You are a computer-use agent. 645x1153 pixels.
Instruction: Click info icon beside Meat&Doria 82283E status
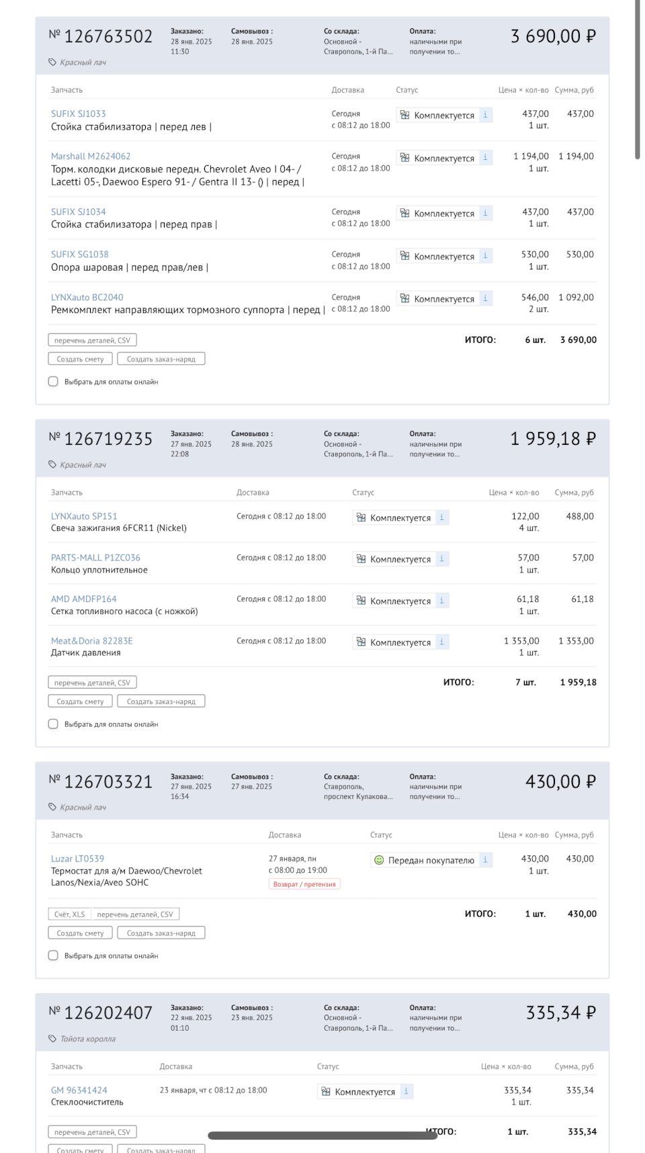(x=441, y=642)
